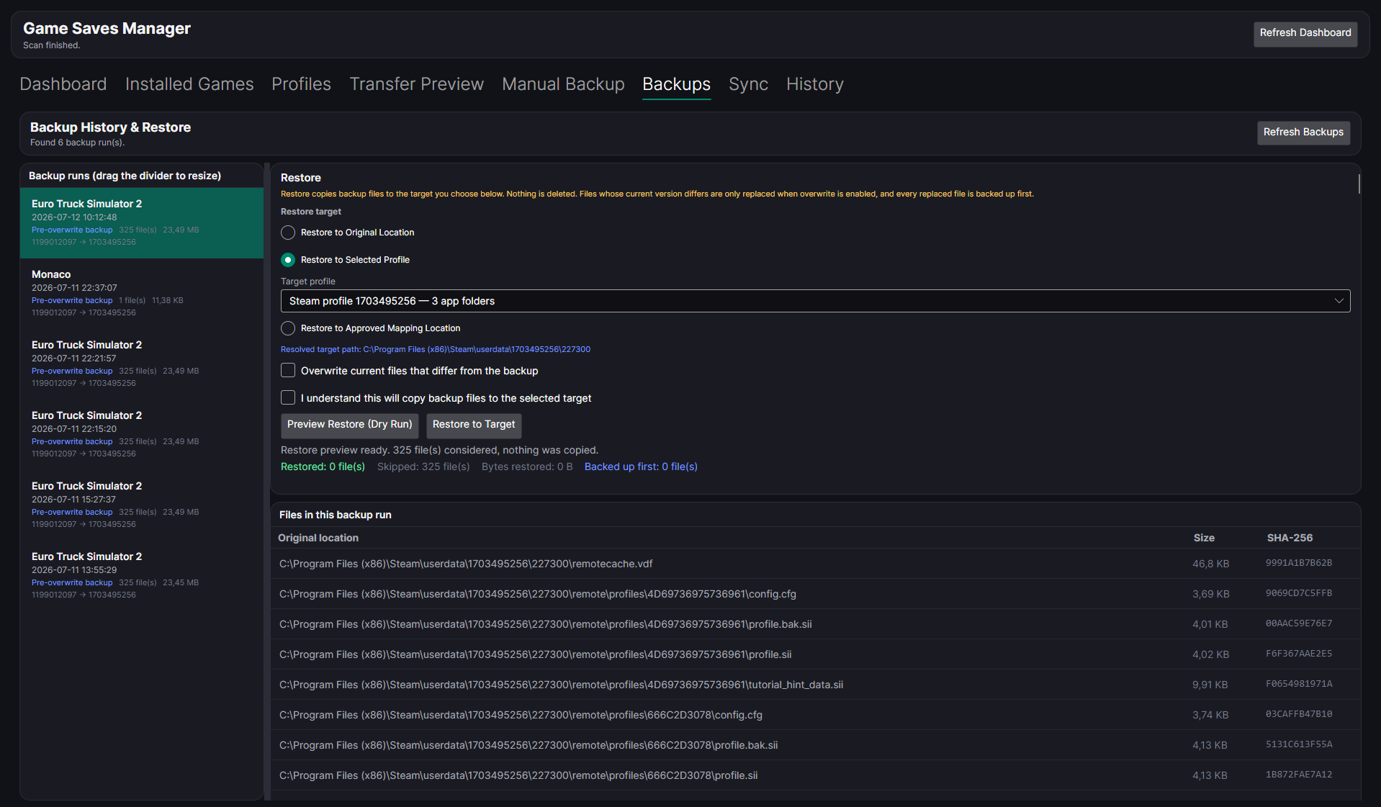Viewport: 1381px width, 807px height.
Task: Tick the 'I understand this will copy' checkbox
Action: tap(288, 397)
